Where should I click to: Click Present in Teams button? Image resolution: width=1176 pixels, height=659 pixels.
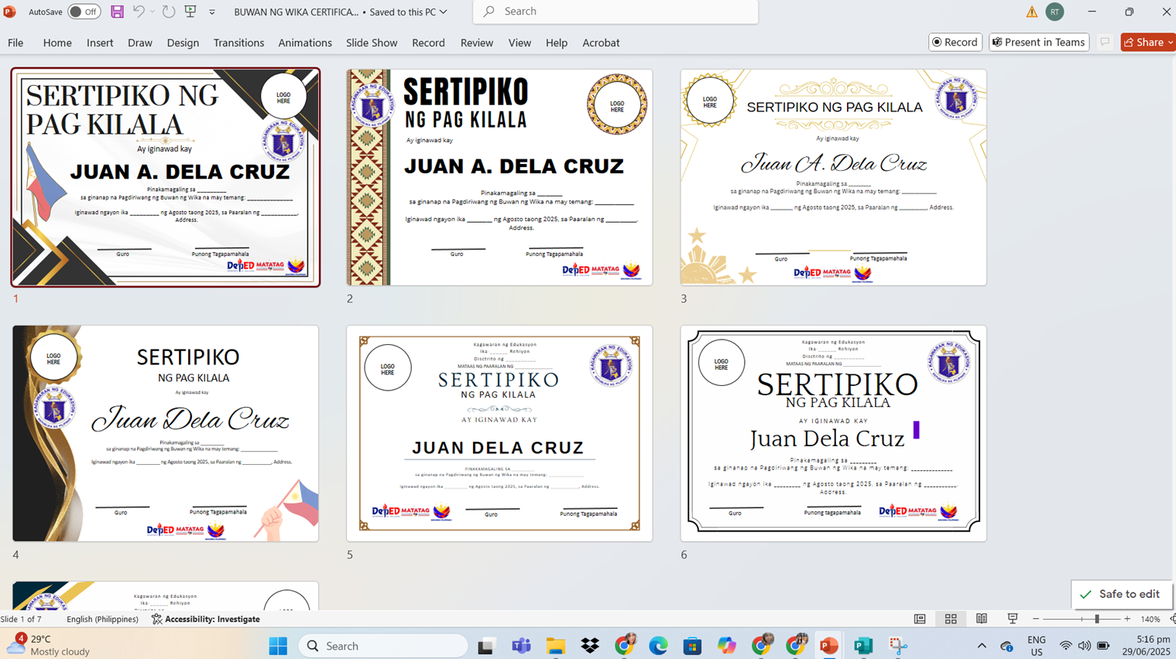[x=1039, y=42]
